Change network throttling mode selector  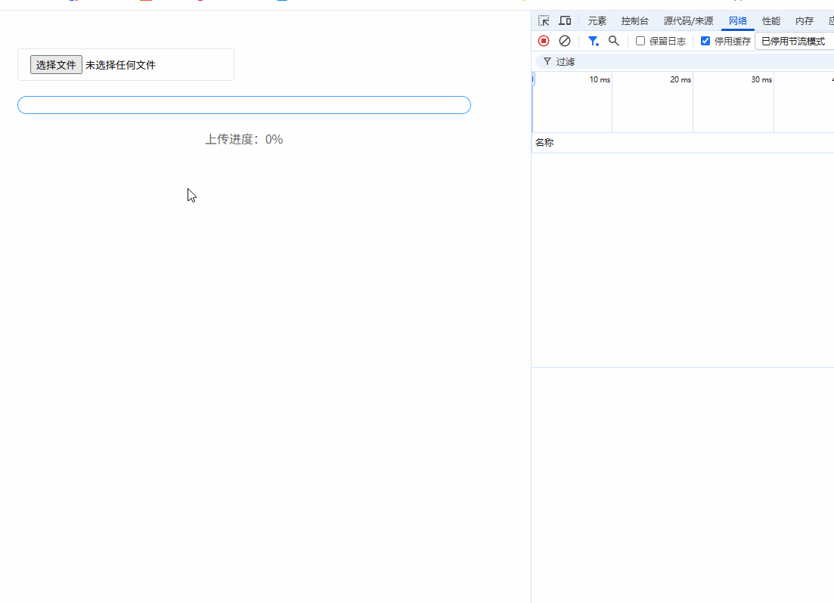tap(794, 41)
